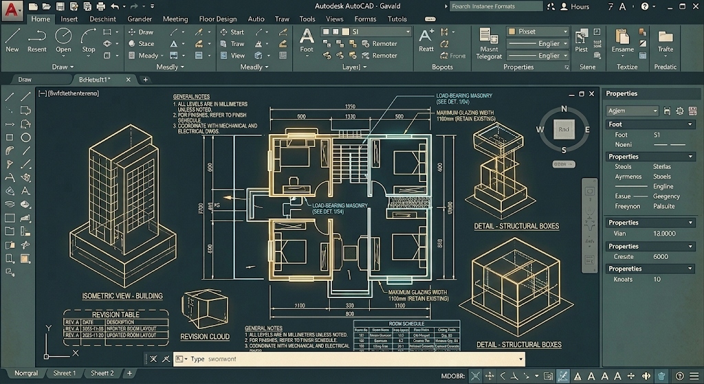
Task: Toggle the crosshair snap mode in the status bar
Action: 475,376
